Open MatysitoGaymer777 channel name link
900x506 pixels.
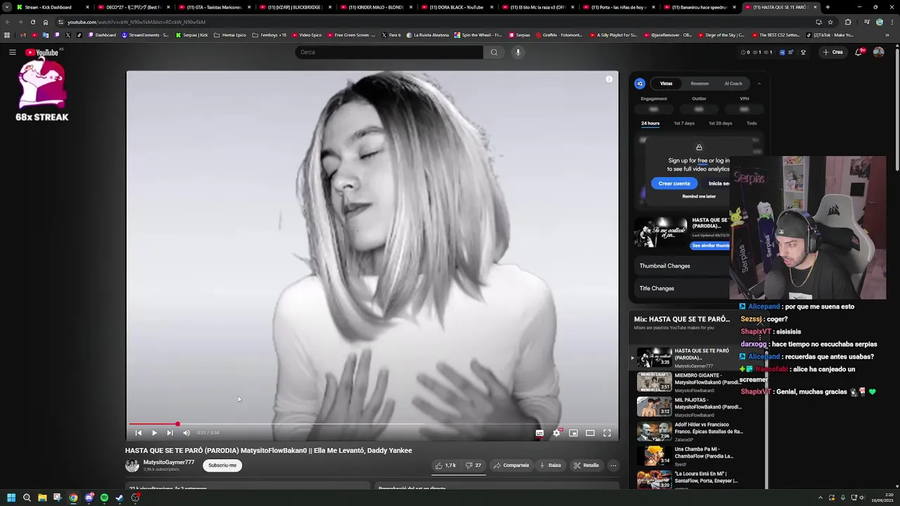click(x=169, y=462)
